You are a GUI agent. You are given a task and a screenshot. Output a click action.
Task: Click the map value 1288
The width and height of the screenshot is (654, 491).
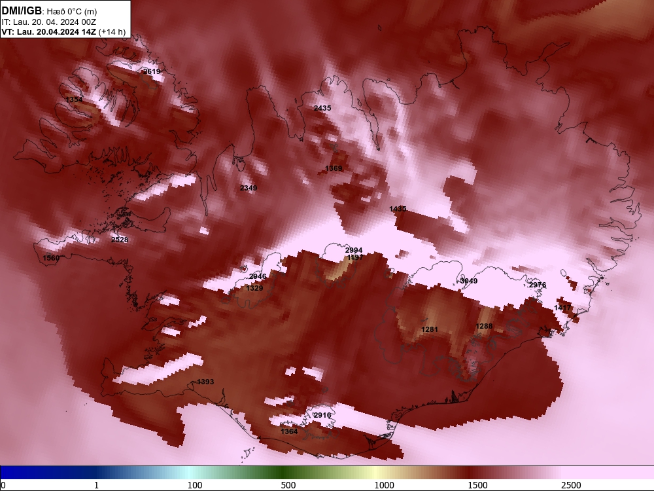[x=484, y=326]
